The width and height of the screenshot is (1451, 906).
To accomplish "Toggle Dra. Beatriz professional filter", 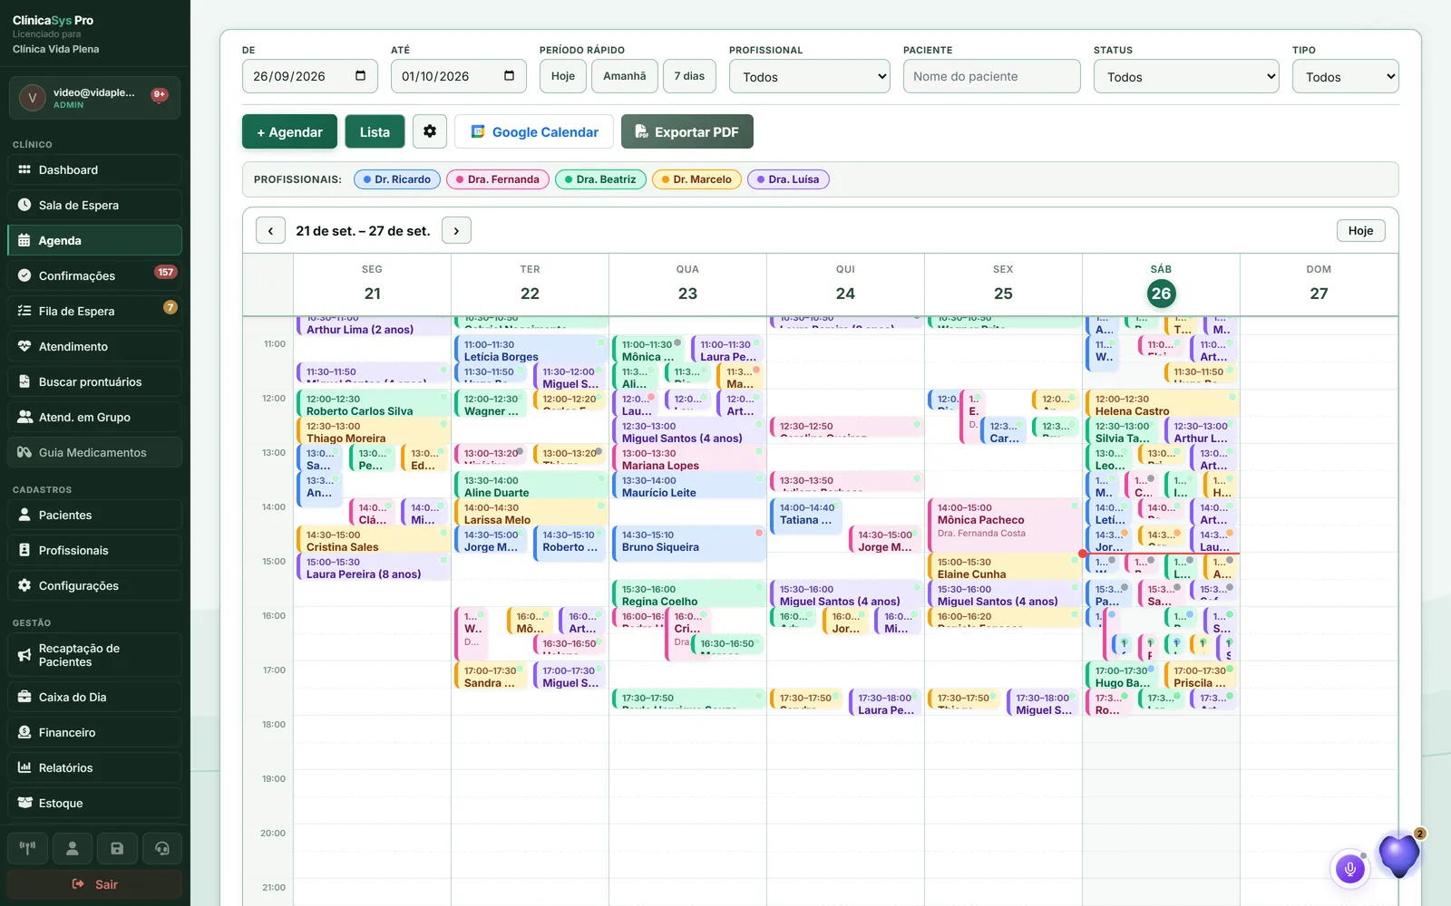I will pos(600,179).
